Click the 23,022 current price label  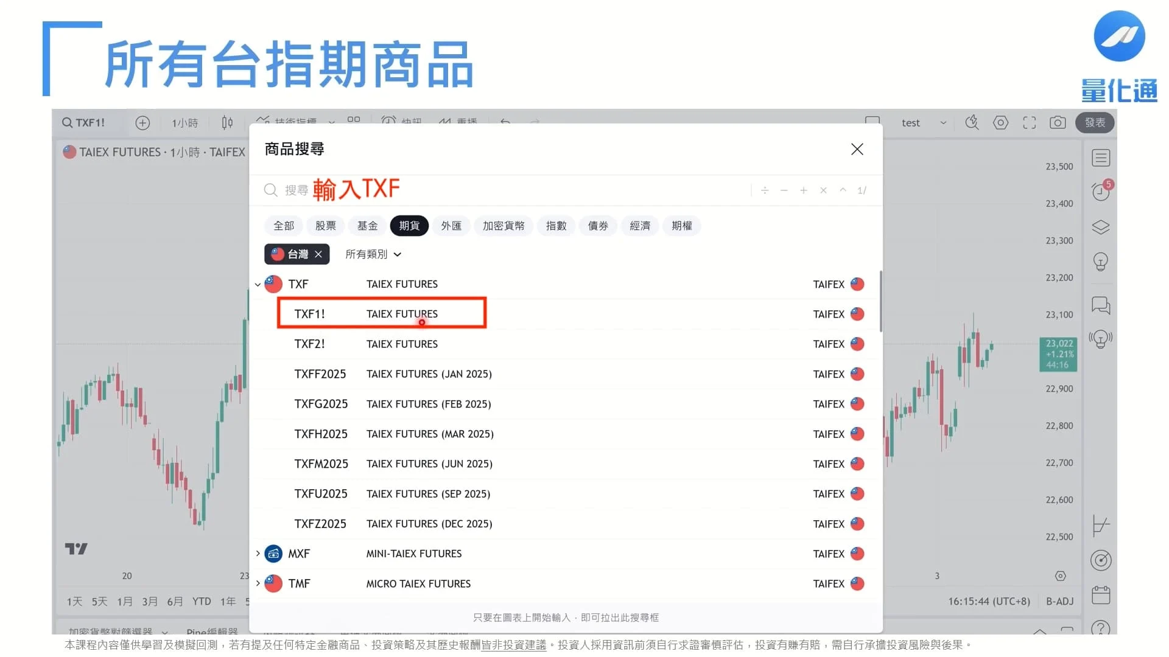(1058, 354)
